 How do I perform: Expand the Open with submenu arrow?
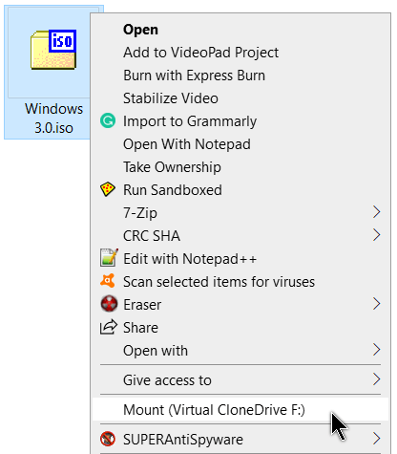377,350
